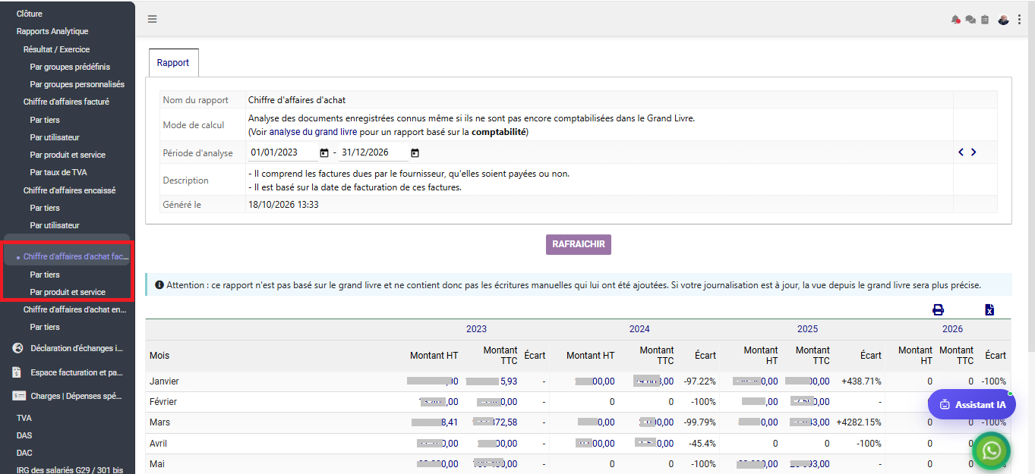Click the +438.71% écart value
The image size is (1035, 474).
[x=861, y=381]
